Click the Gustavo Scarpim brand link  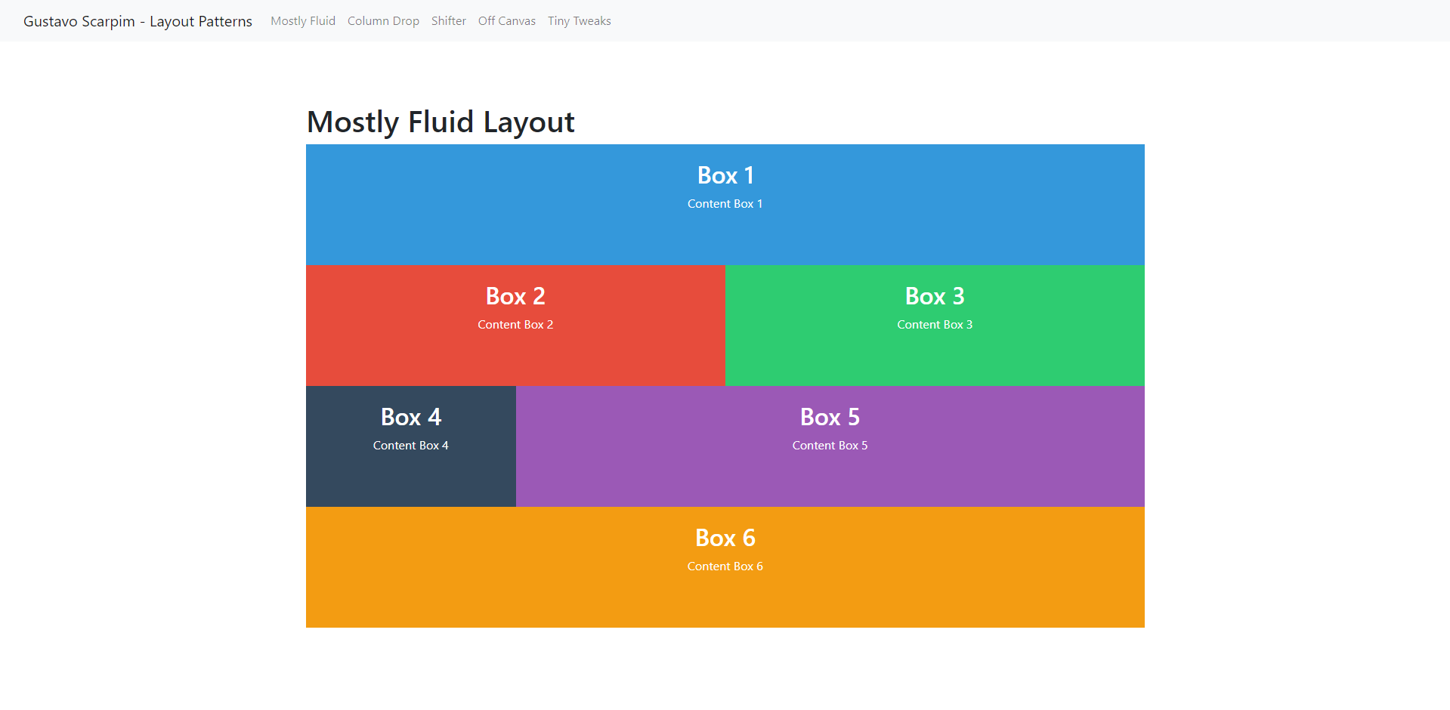[138, 20]
